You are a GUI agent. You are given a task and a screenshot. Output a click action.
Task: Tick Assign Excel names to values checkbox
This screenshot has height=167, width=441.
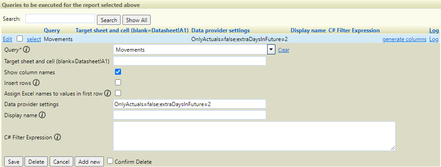click(x=118, y=93)
